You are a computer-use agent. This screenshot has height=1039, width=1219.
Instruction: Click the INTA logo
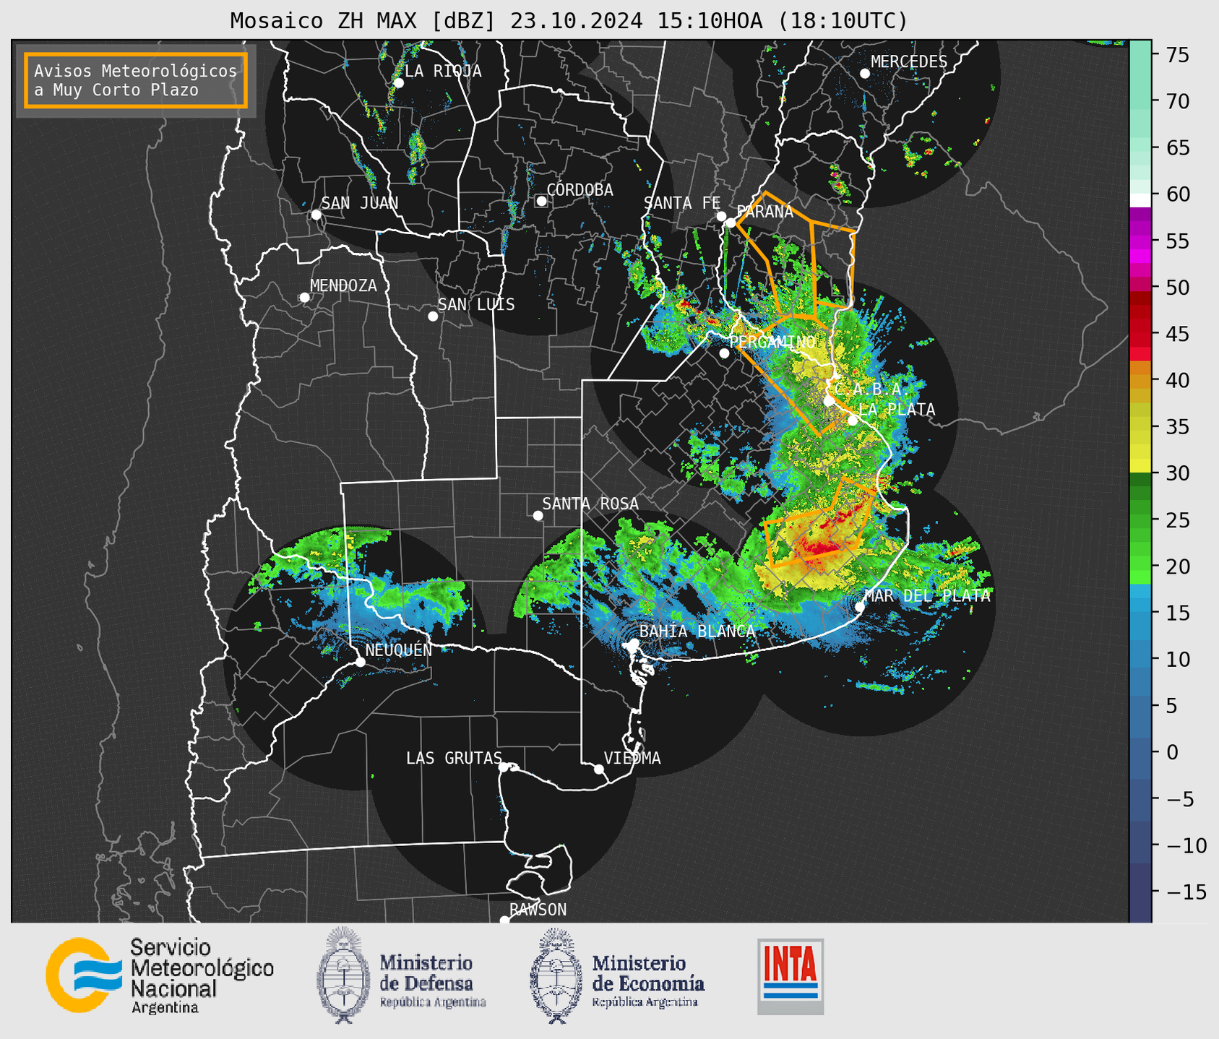tap(791, 976)
